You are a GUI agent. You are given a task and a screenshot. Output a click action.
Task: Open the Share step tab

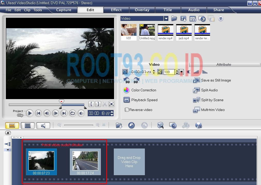(x=219, y=10)
